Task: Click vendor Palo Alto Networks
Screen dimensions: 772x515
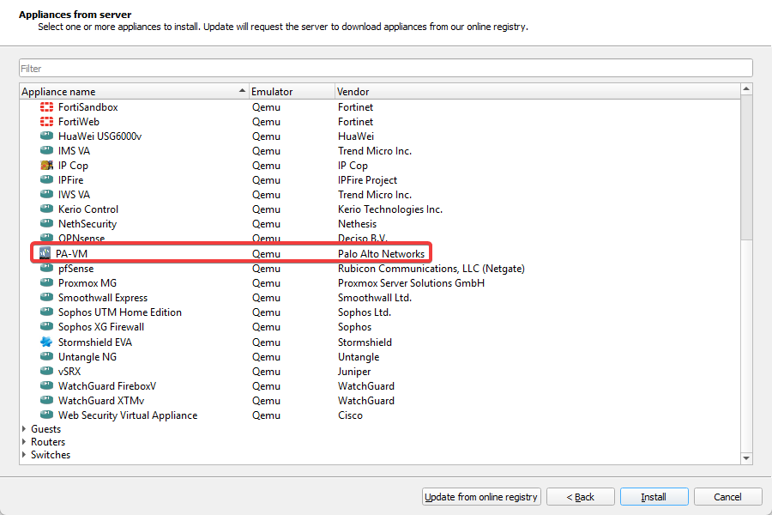Action: pyautogui.click(x=381, y=254)
